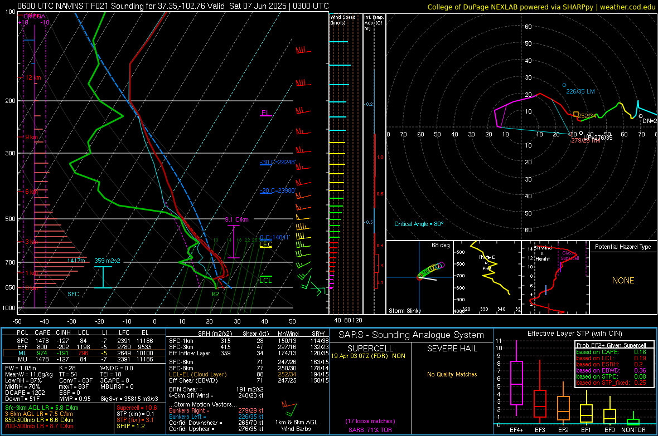Click the 'SHIP = 1.2' value

130,426
